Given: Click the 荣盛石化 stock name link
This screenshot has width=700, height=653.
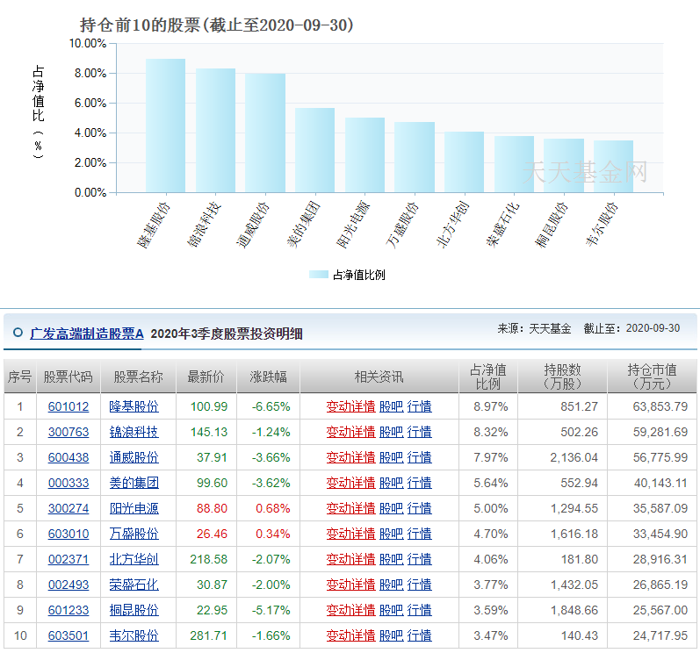Looking at the screenshot, I should coord(134,585).
